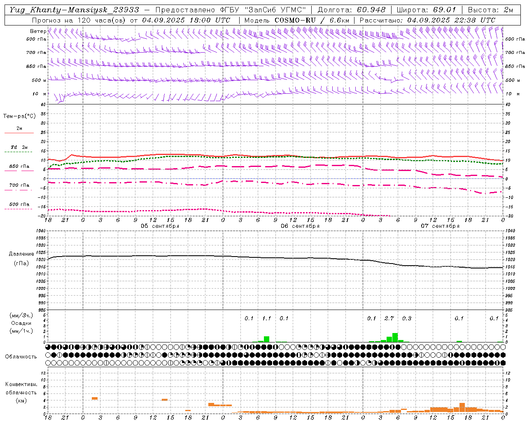Click the forecast start time 04.09.2025 18:00 UTC
The image size is (527, 421).
coord(186,20)
